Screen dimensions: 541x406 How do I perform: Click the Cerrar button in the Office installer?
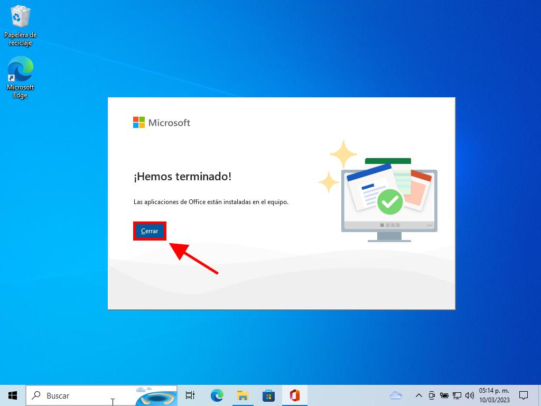pyautogui.click(x=150, y=231)
